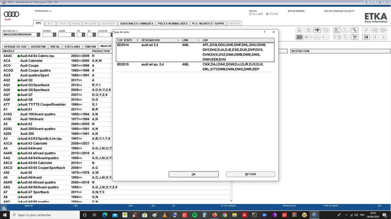Show hidden system tray icons chevron
Image resolution: width=391 pixels, height=219 pixels.
coord(346,215)
